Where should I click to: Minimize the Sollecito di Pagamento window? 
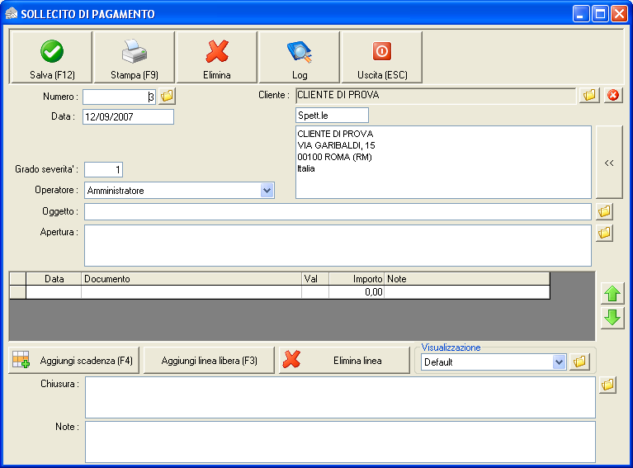(x=581, y=14)
